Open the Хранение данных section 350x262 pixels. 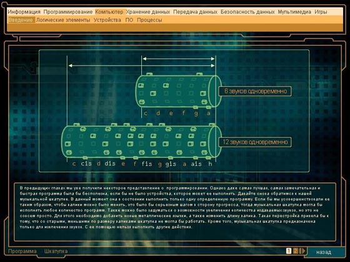tap(148, 12)
